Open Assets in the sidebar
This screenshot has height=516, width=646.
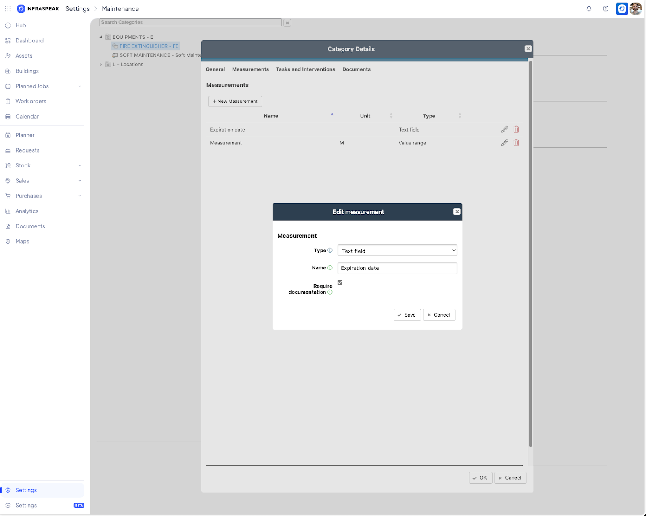[x=24, y=56]
